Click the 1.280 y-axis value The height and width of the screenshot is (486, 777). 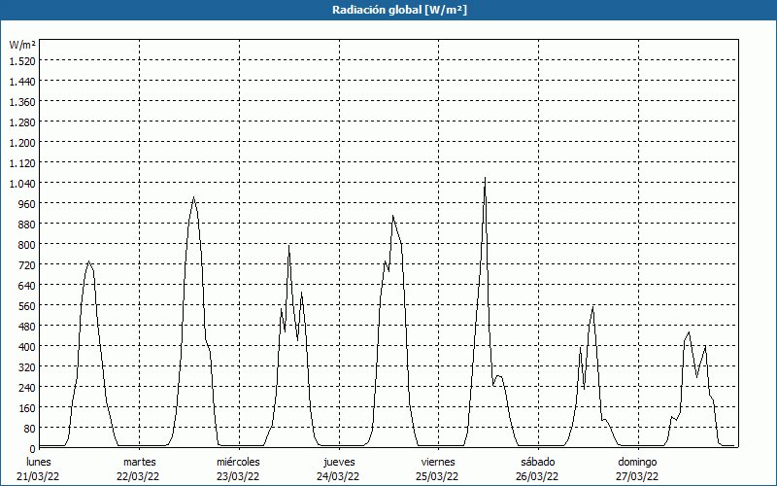(22, 122)
